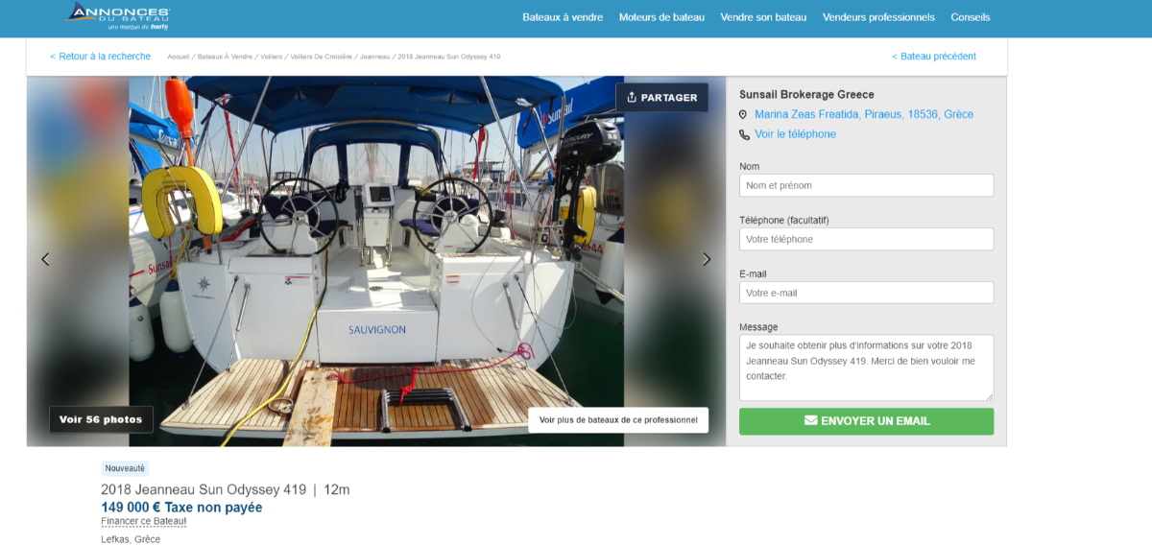Click the phone icon beside Voir le téléphone
The height and width of the screenshot is (545, 1152).
pyautogui.click(x=744, y=135)
